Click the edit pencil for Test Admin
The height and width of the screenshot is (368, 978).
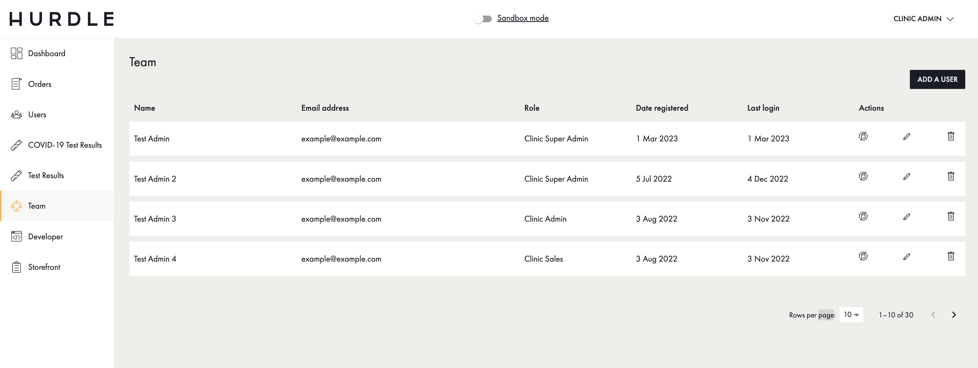coord(907,136)
